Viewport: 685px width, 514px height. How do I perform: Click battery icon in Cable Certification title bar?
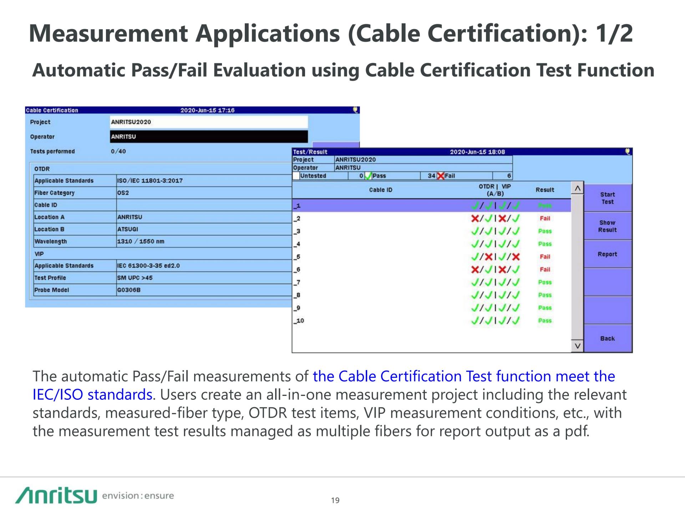[x=355, y=110]
